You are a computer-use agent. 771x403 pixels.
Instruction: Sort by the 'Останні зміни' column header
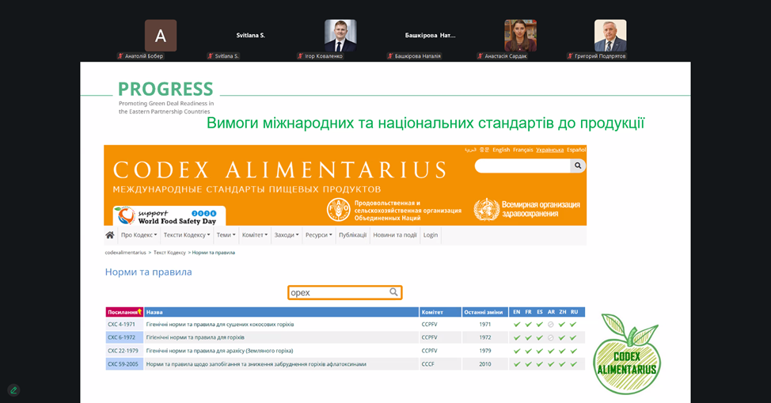coord(484,312)
